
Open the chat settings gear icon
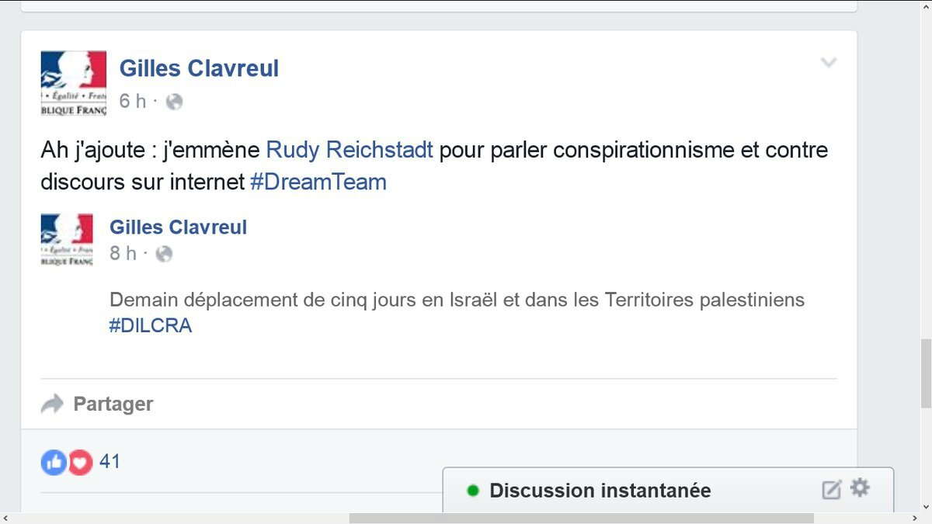click(860, 488)
